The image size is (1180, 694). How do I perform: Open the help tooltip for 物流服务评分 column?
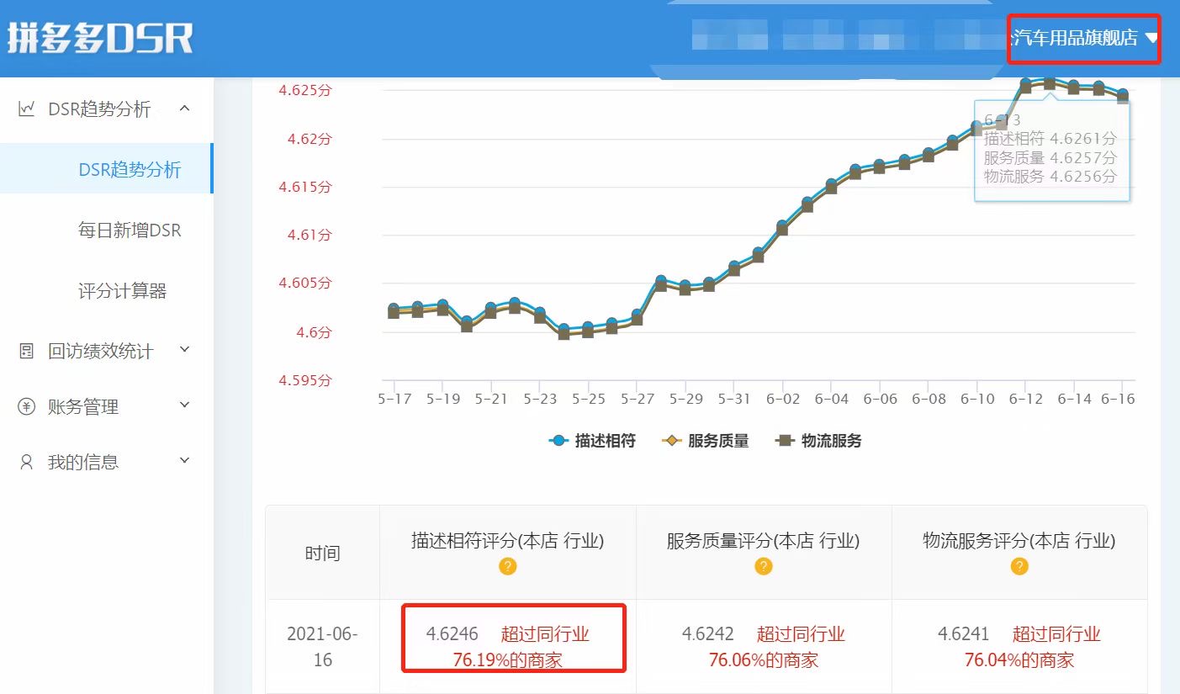coord(1019,566)
